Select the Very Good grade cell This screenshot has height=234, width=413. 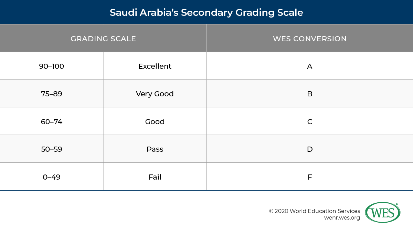pyautogui.click(x=155, y=94)
